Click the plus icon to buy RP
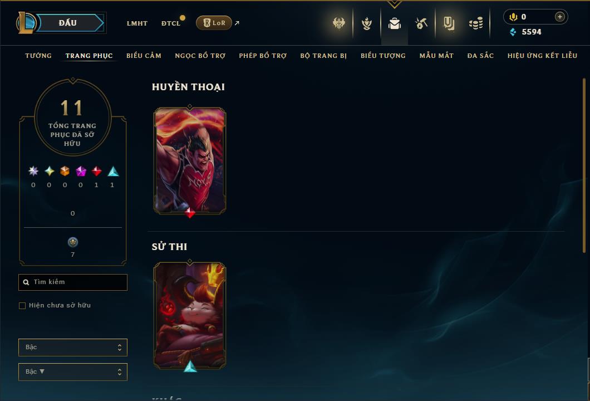Image resolution: width=590 pixels, height=401 pixels. pyautogui.click(x=559, y=17)
